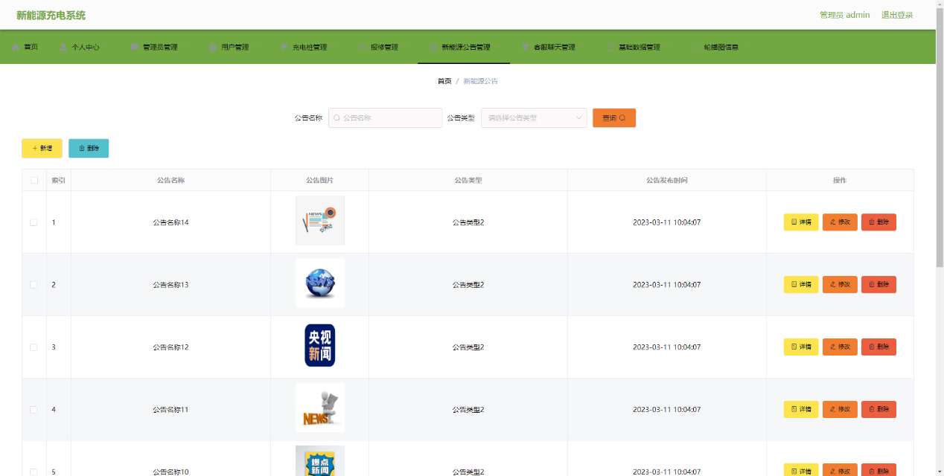Open the NEWS figure thumbnail for 公告名称11

[x=320, y=408]
